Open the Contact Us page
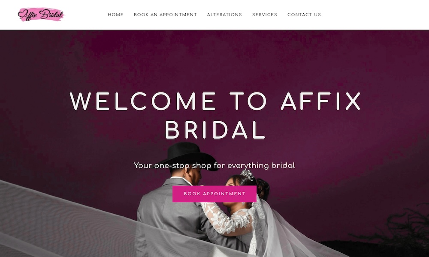 [304, 15]
